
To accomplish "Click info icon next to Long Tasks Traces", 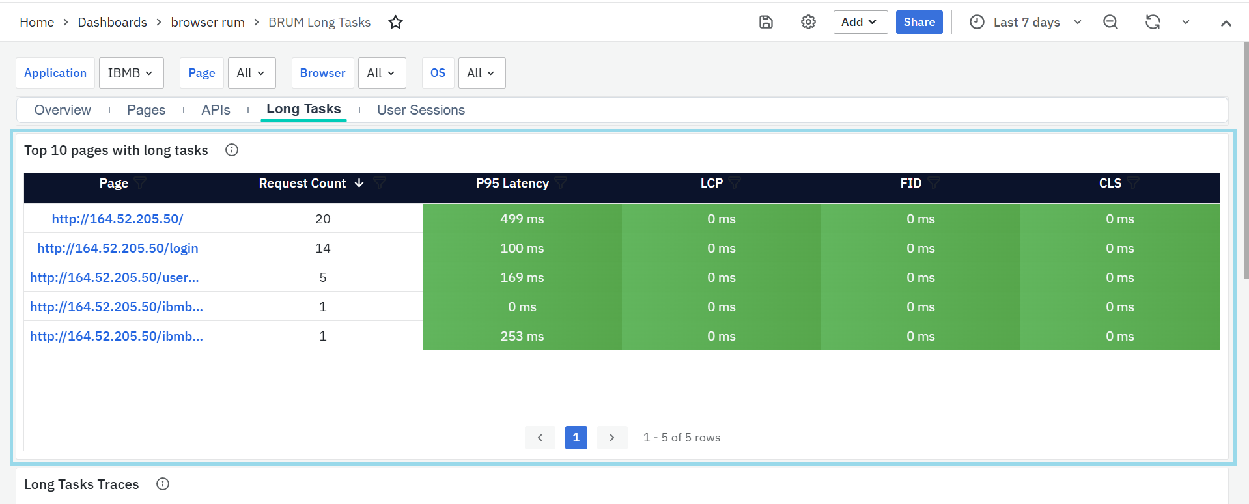I will click(x=163, y=484).
